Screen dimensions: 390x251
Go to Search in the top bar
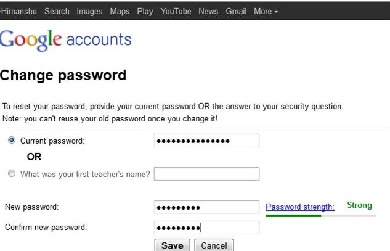pos(57,12)
